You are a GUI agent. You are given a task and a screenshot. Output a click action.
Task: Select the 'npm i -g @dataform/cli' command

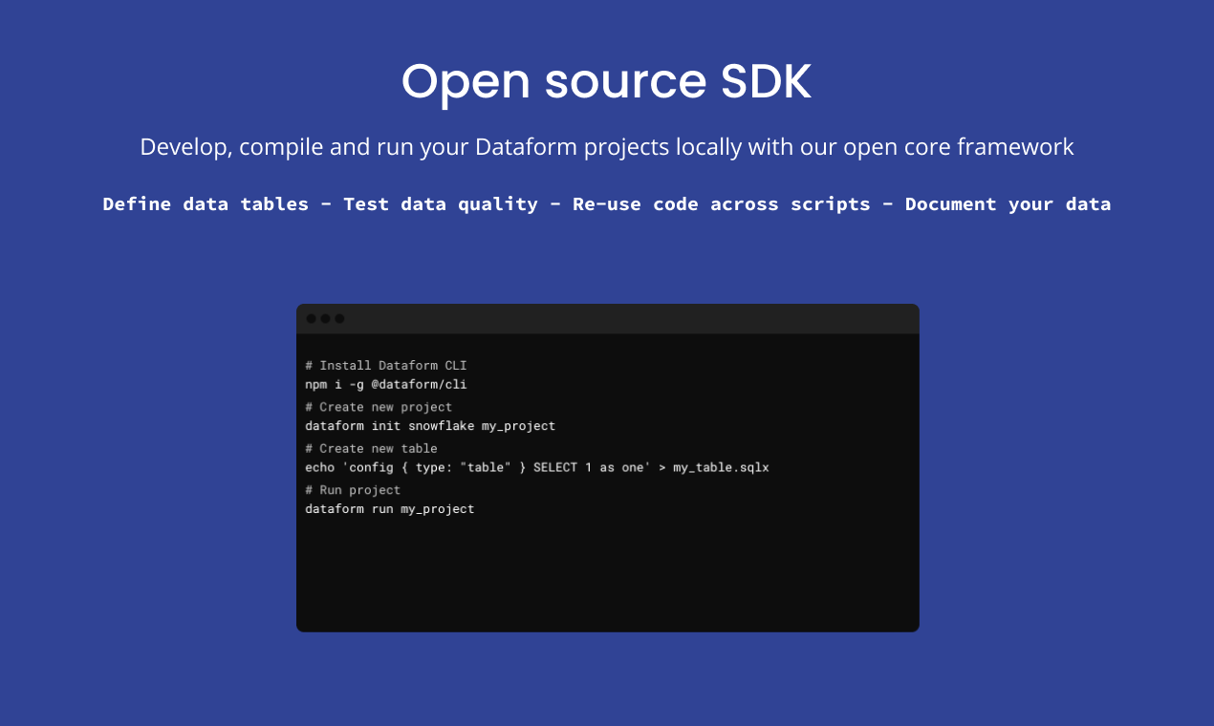[385, 384]
